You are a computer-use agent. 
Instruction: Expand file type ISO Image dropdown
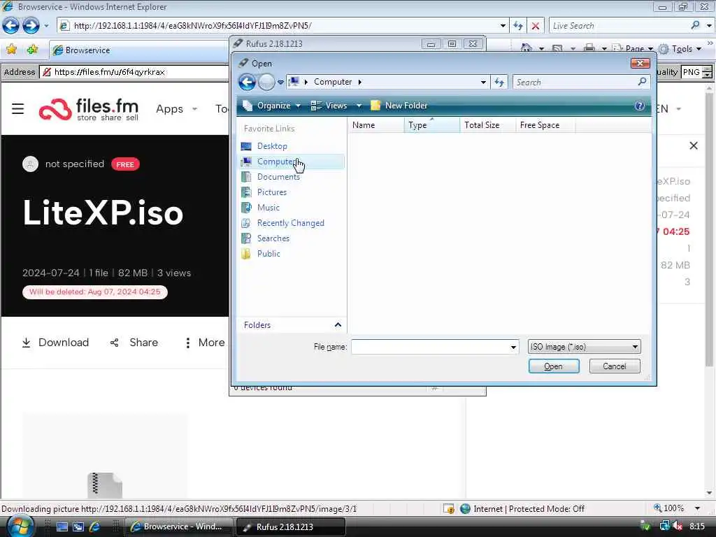(635, 347)
